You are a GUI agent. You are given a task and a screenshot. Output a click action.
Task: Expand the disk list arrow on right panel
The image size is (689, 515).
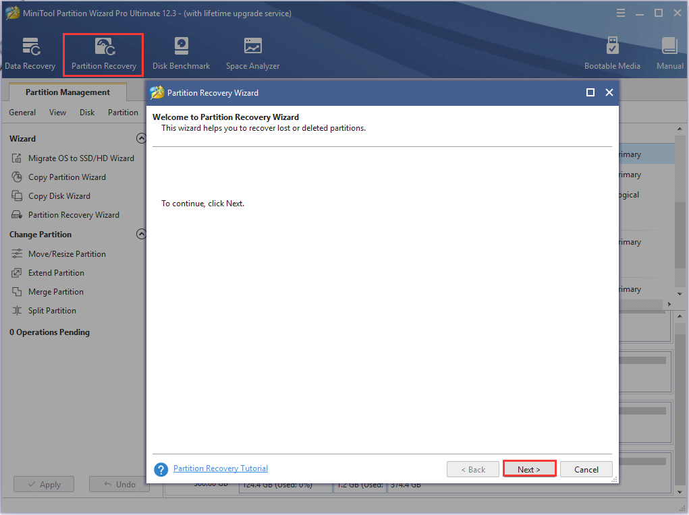coord(669,304)
